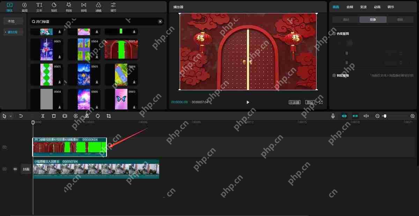Open the Cover (封面) button
Screen dimensions: 419x216
coord(26,169)
